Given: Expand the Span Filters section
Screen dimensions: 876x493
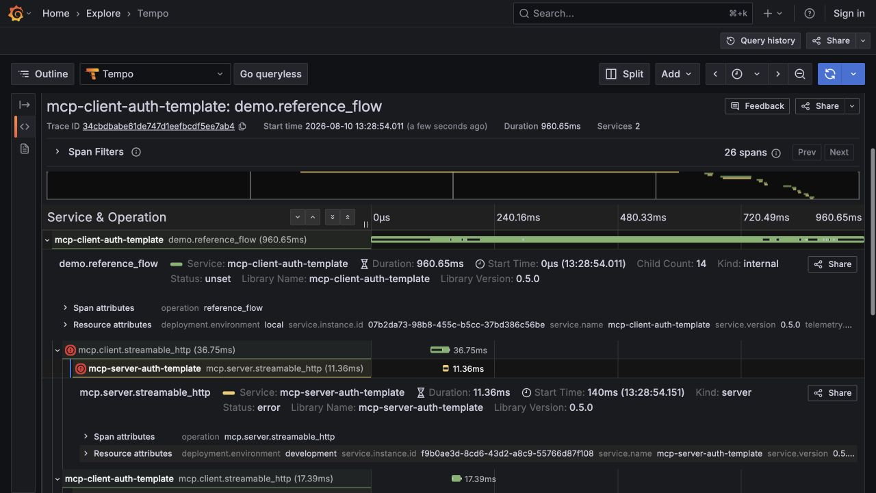Looking at the screenshot, I should (x=57, y=152).
